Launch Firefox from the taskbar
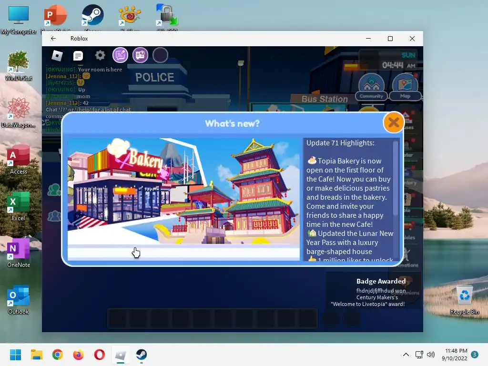 click(79, 355)
